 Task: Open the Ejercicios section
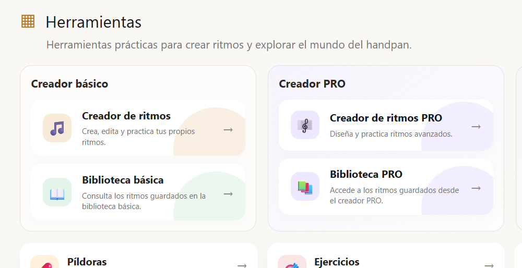point(337,262)
